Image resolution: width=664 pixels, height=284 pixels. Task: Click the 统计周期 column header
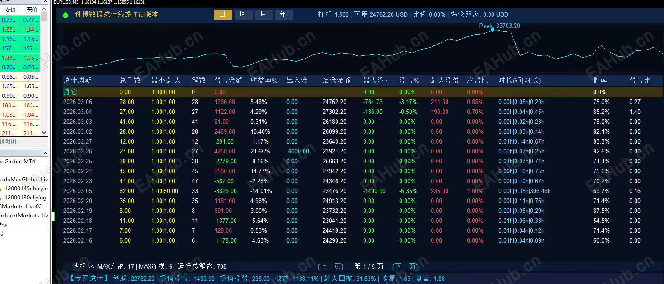pyautogui.click(x=77, y=81)
